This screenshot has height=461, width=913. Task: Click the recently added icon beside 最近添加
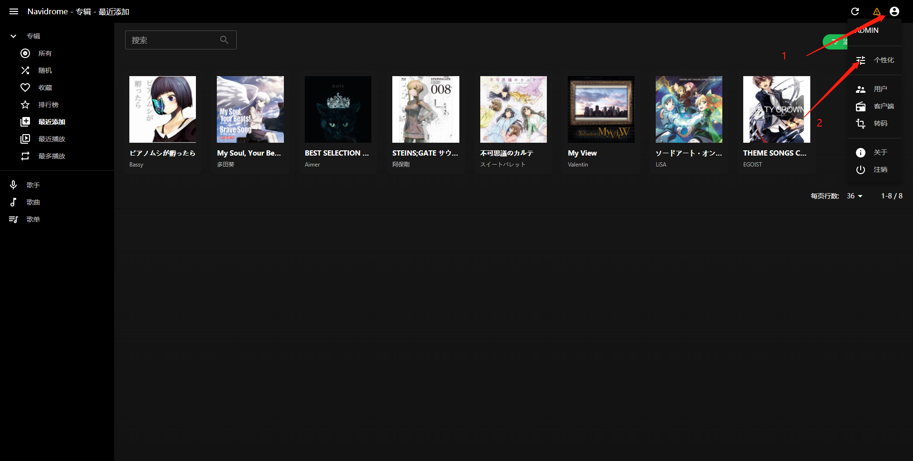point(25,122)
